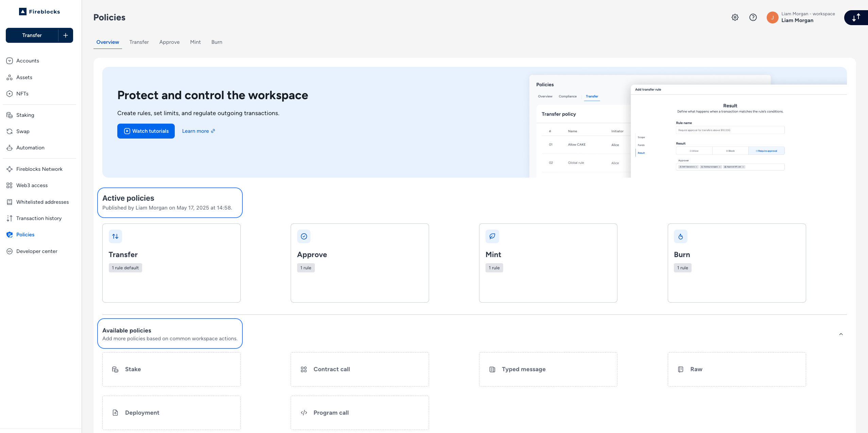Image resolution: width=868 pixels, height=433 pixels.
Task: Open the Automation sidebar icon
Action: coord(10,148)
